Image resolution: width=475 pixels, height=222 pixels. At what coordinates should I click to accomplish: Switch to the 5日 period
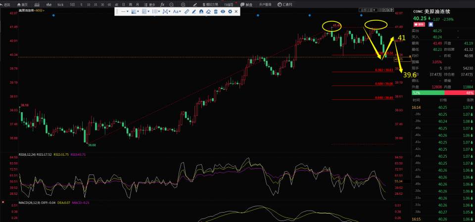tap(72, 5)
